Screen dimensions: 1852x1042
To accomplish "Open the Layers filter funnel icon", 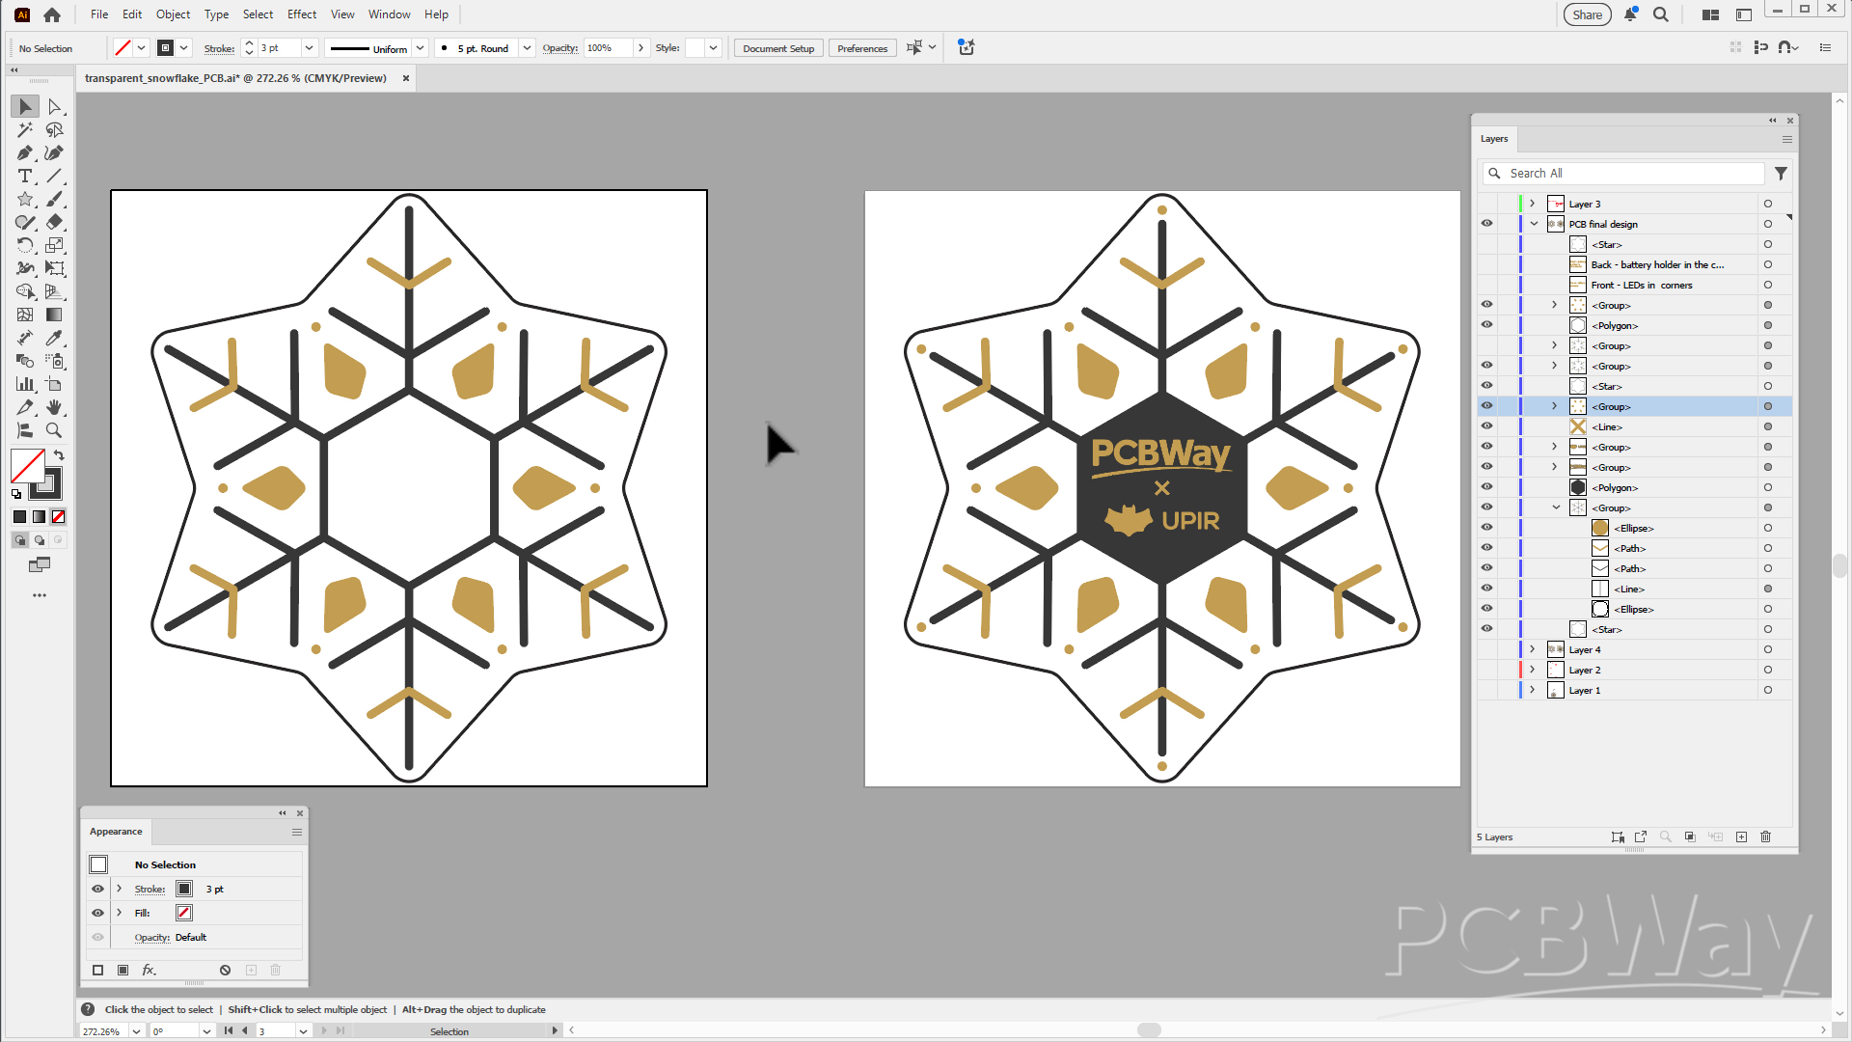I will click(x=1781, y=174).
